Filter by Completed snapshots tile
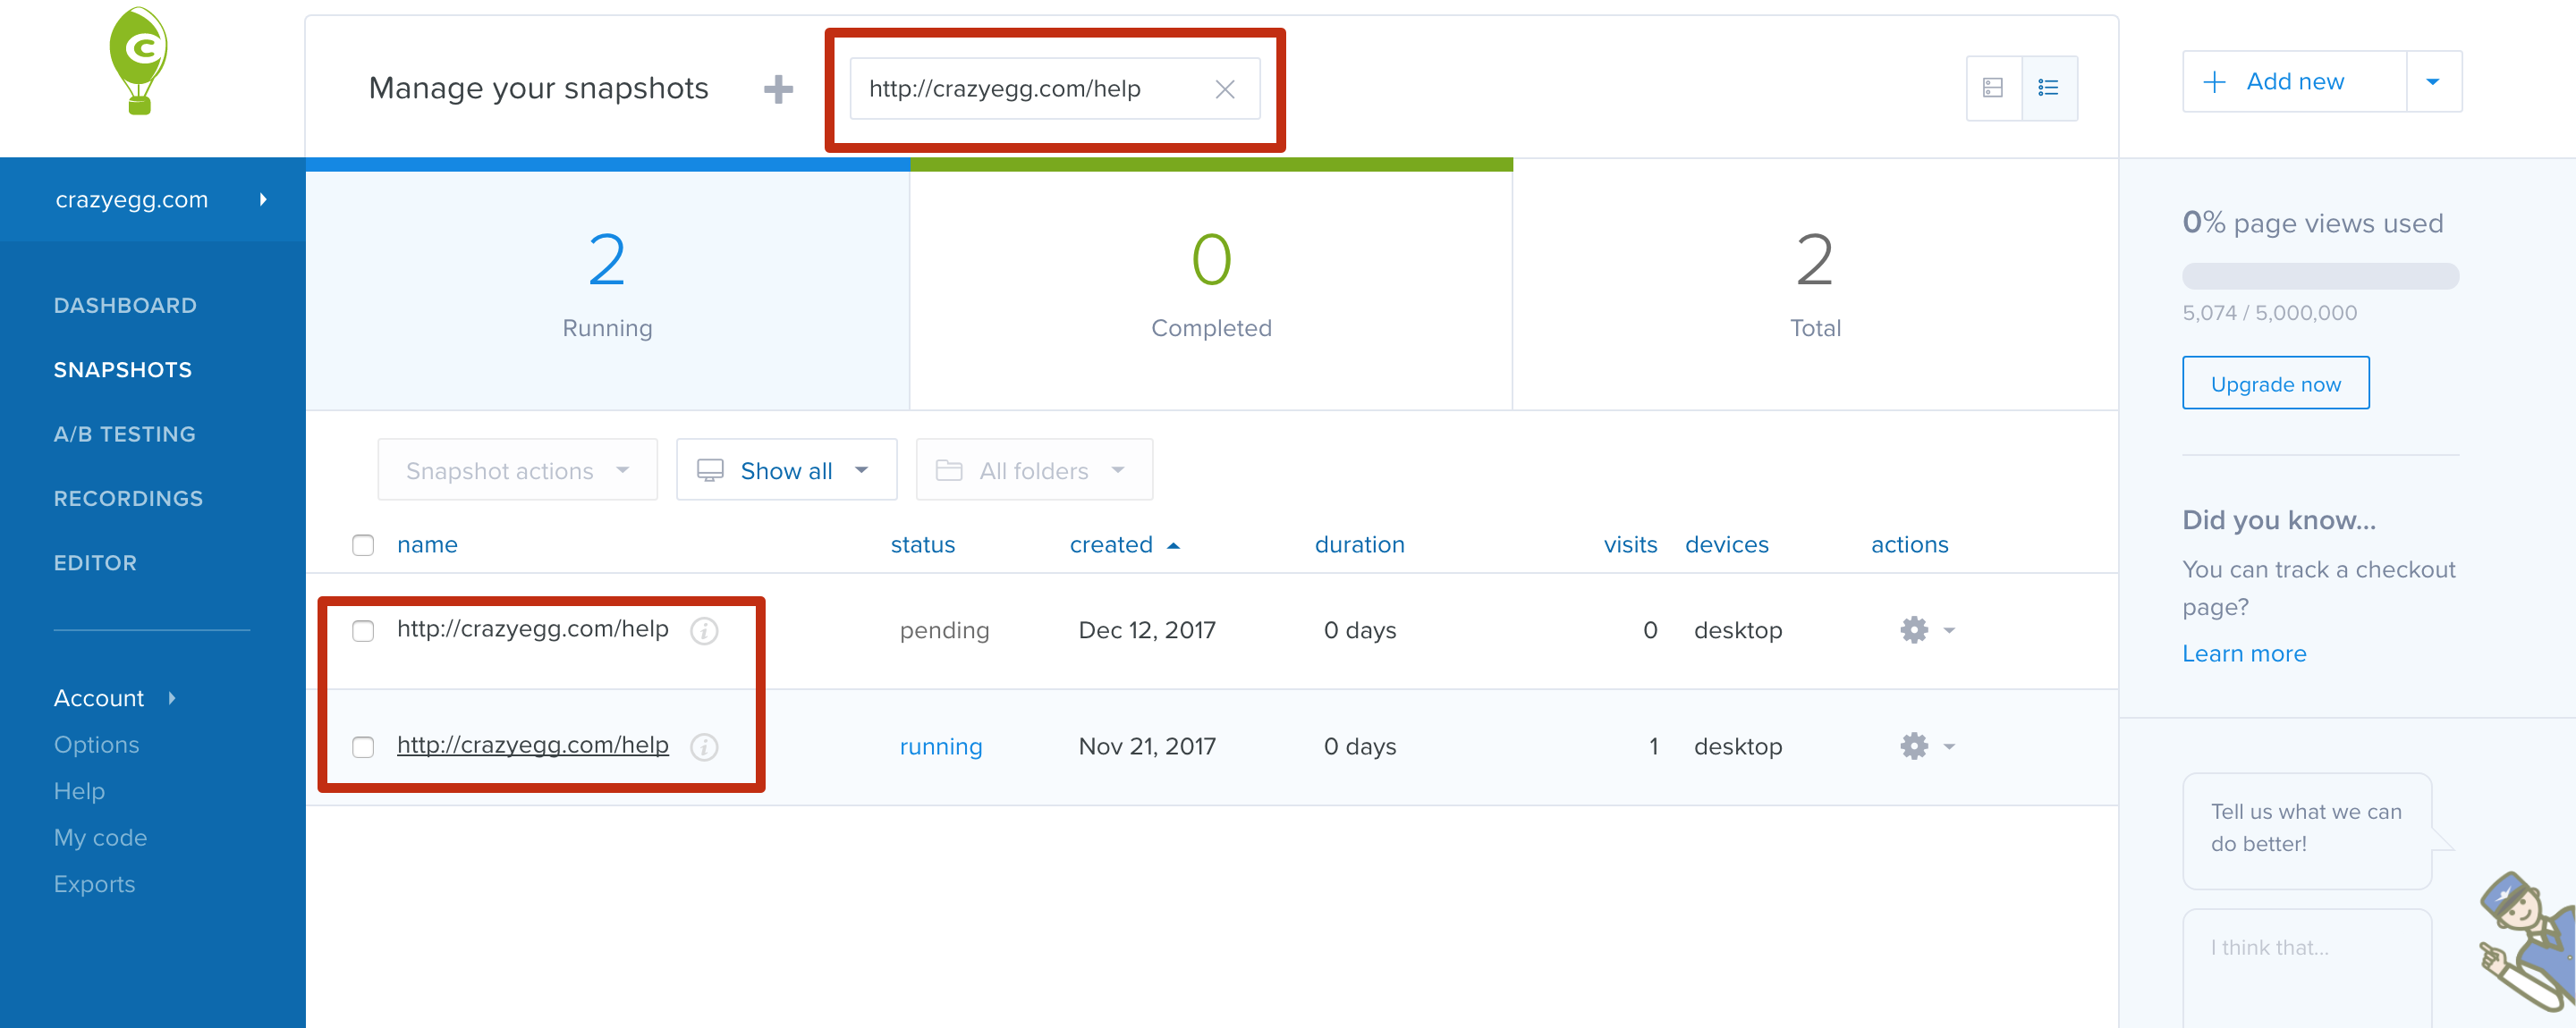The width and height of the screenshot is (2576, 1028). pyautogui.click(x=1211, y=285)
